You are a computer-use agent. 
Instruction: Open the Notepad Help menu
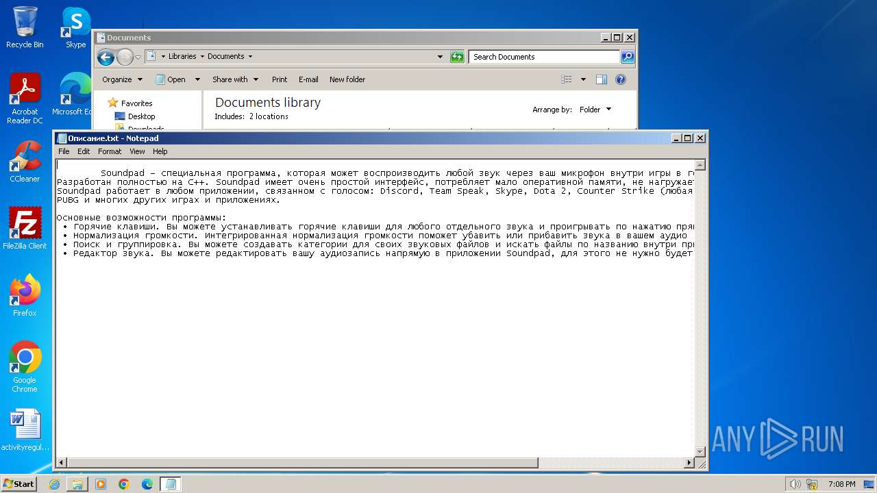point(160,151)
